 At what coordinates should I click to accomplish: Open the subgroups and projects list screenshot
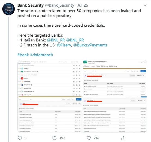tap(50, 78)
